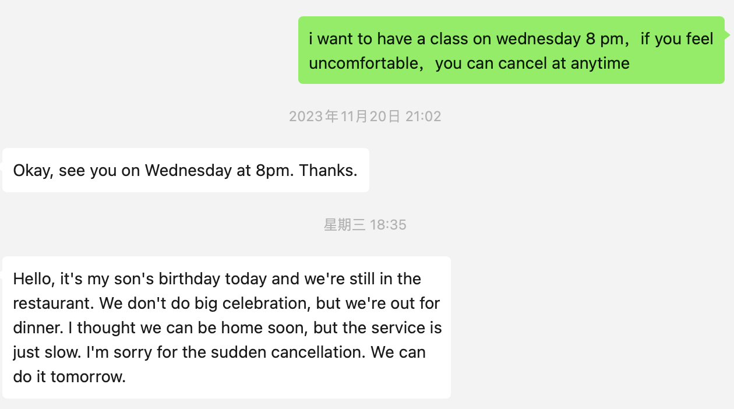The width and height of the screenshot is (734, 409).
Task: Click the 星期三 18:35 timestamp
Action: click(365, 225)
